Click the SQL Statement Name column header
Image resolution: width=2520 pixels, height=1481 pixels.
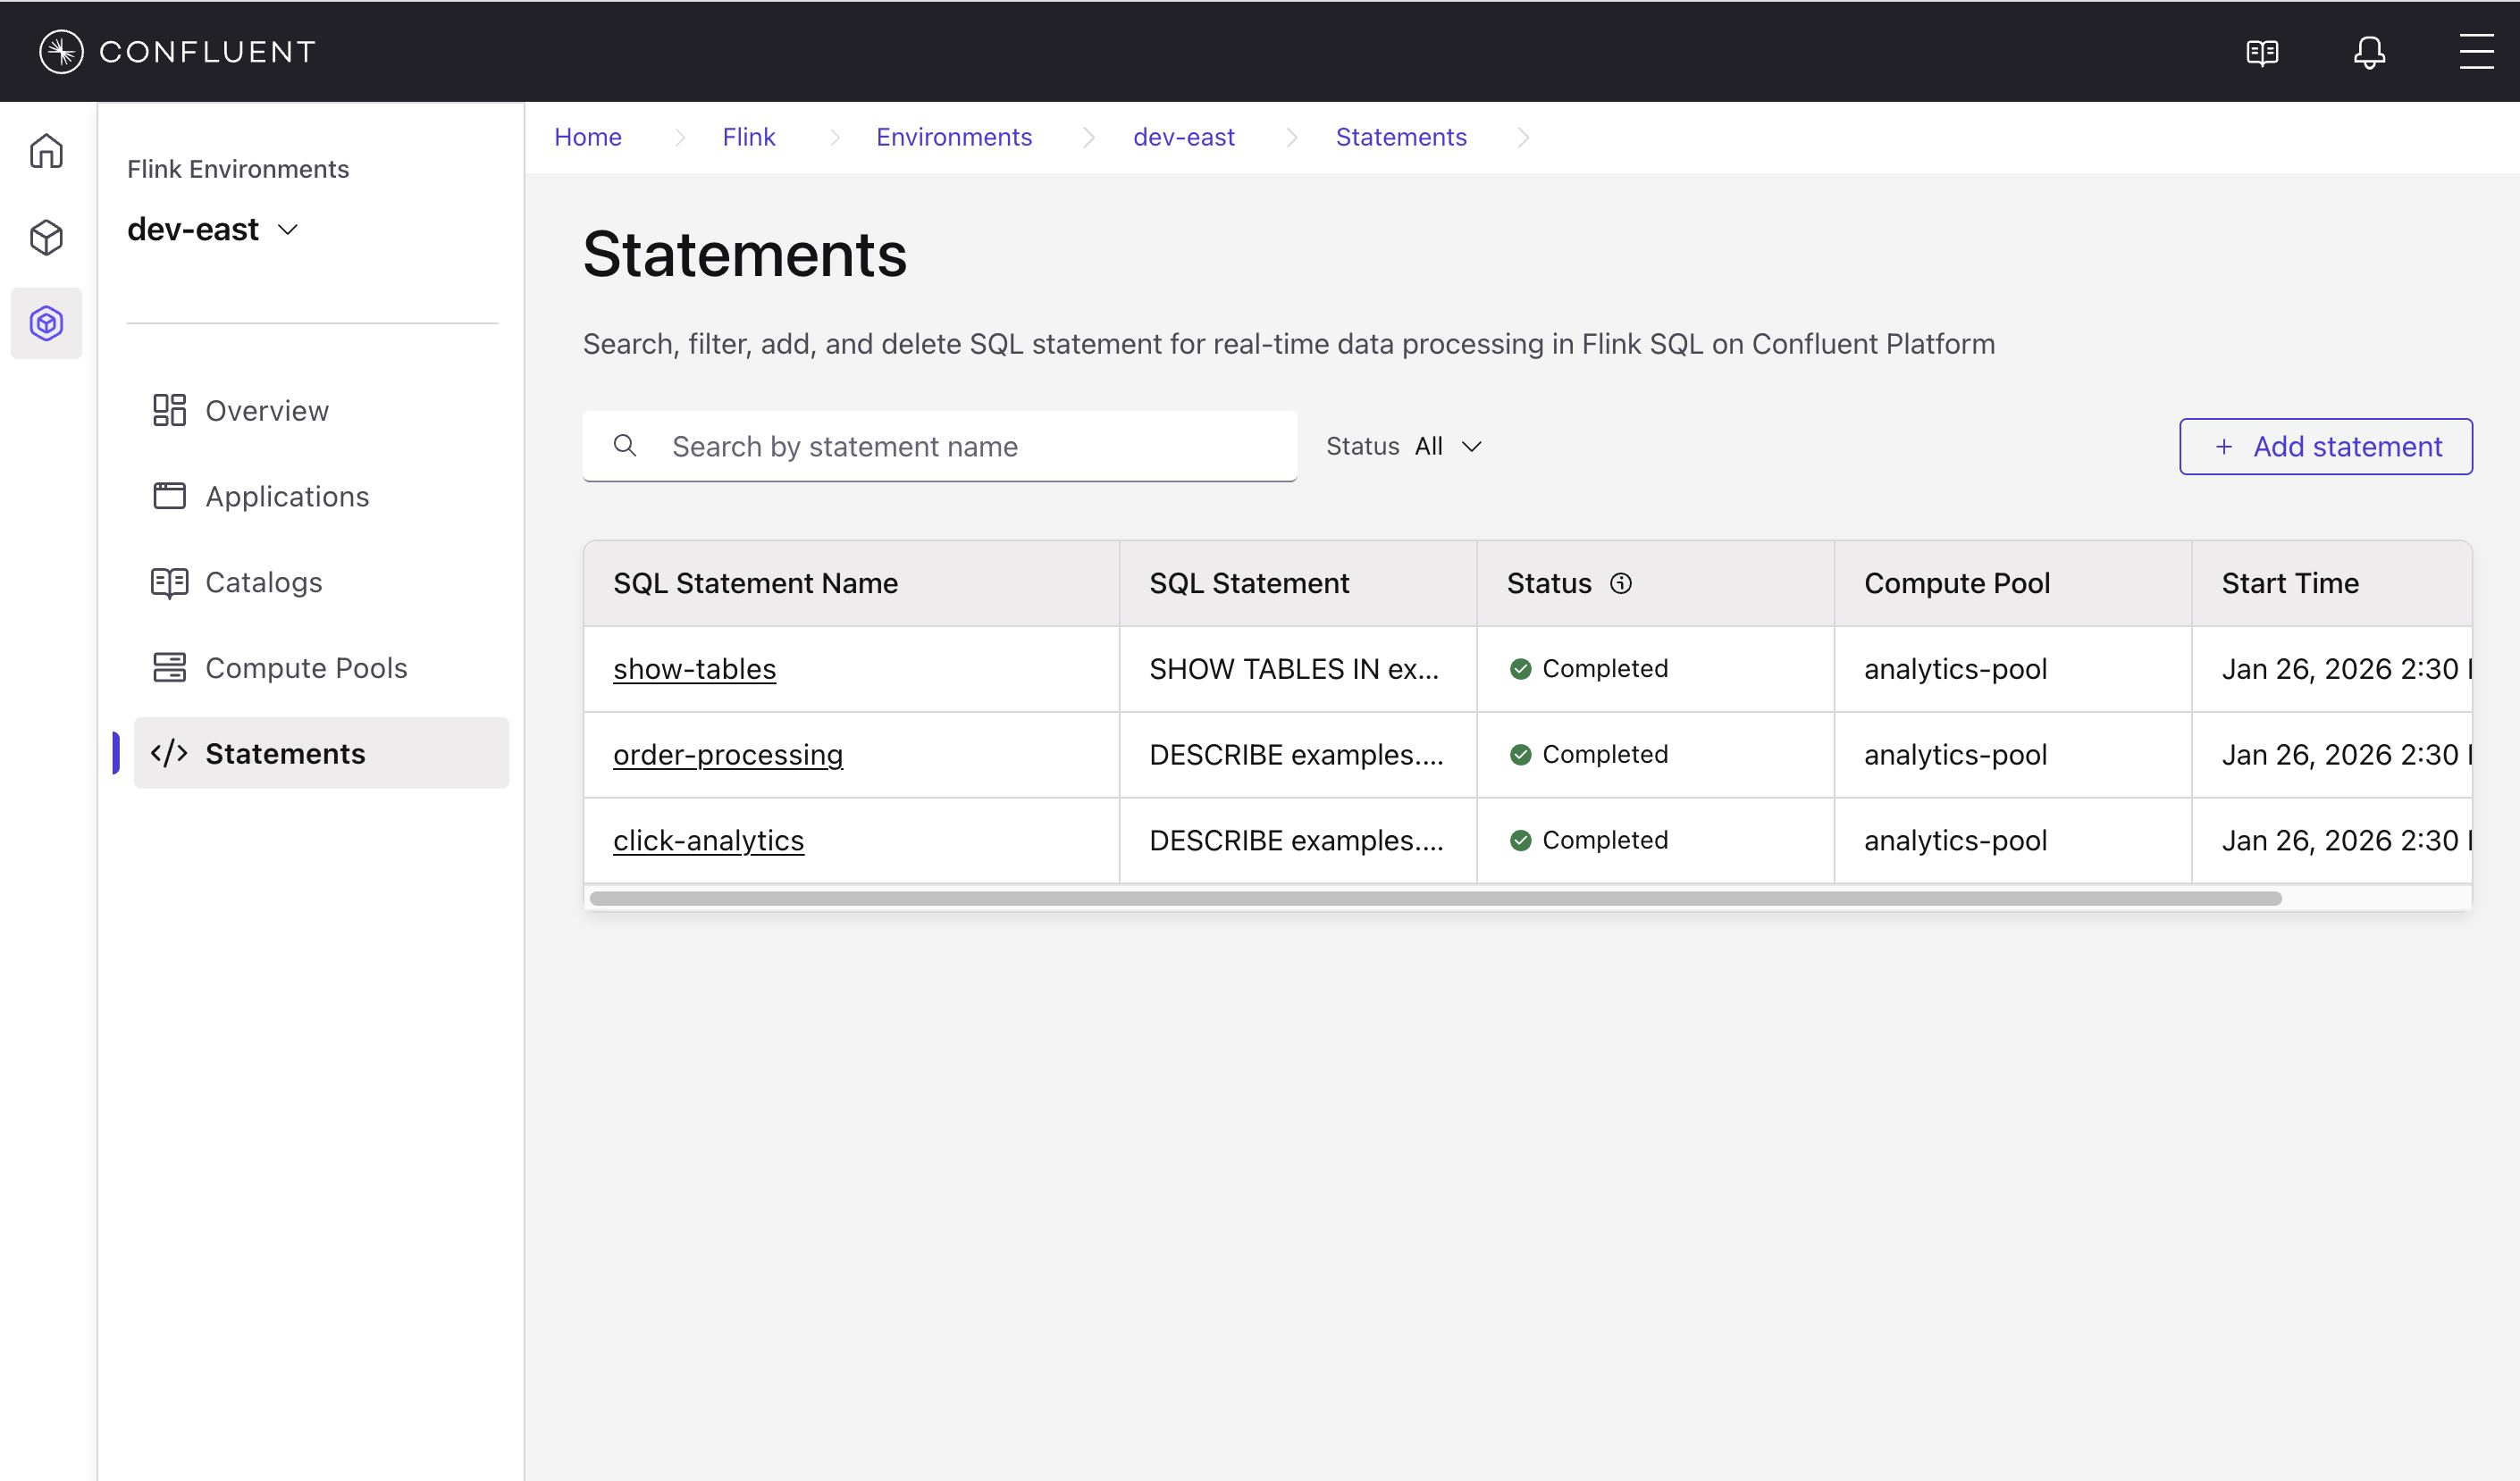point(852,583)
